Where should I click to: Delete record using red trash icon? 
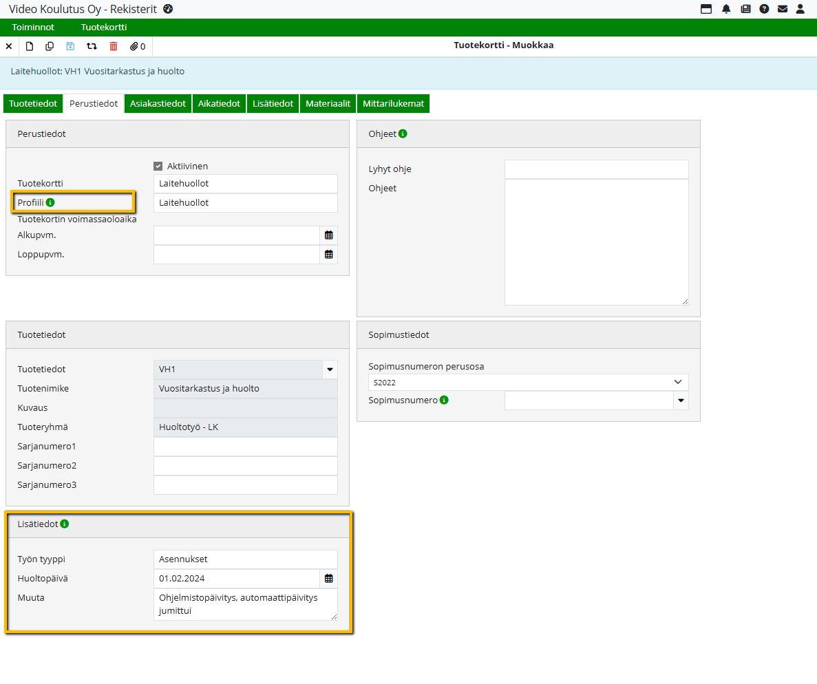click(x=114, y=46)
